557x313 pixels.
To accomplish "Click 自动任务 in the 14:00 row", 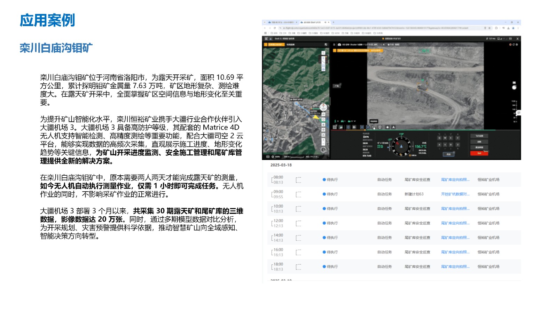I will click(385, 238).
